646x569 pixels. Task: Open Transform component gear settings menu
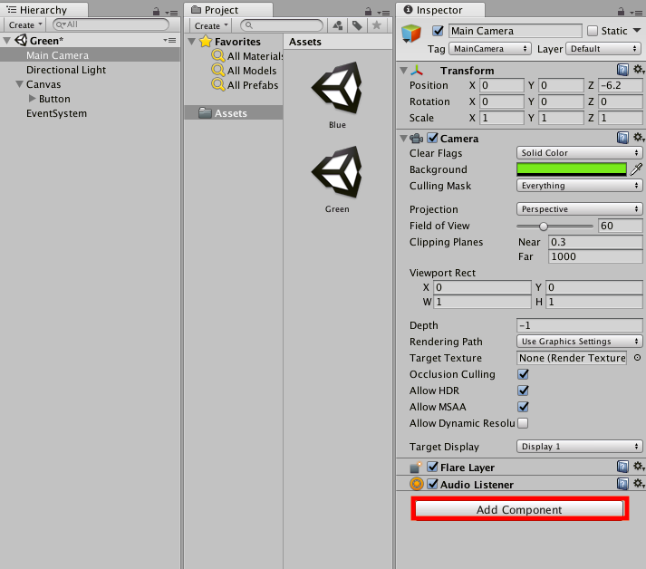[638, 70]
